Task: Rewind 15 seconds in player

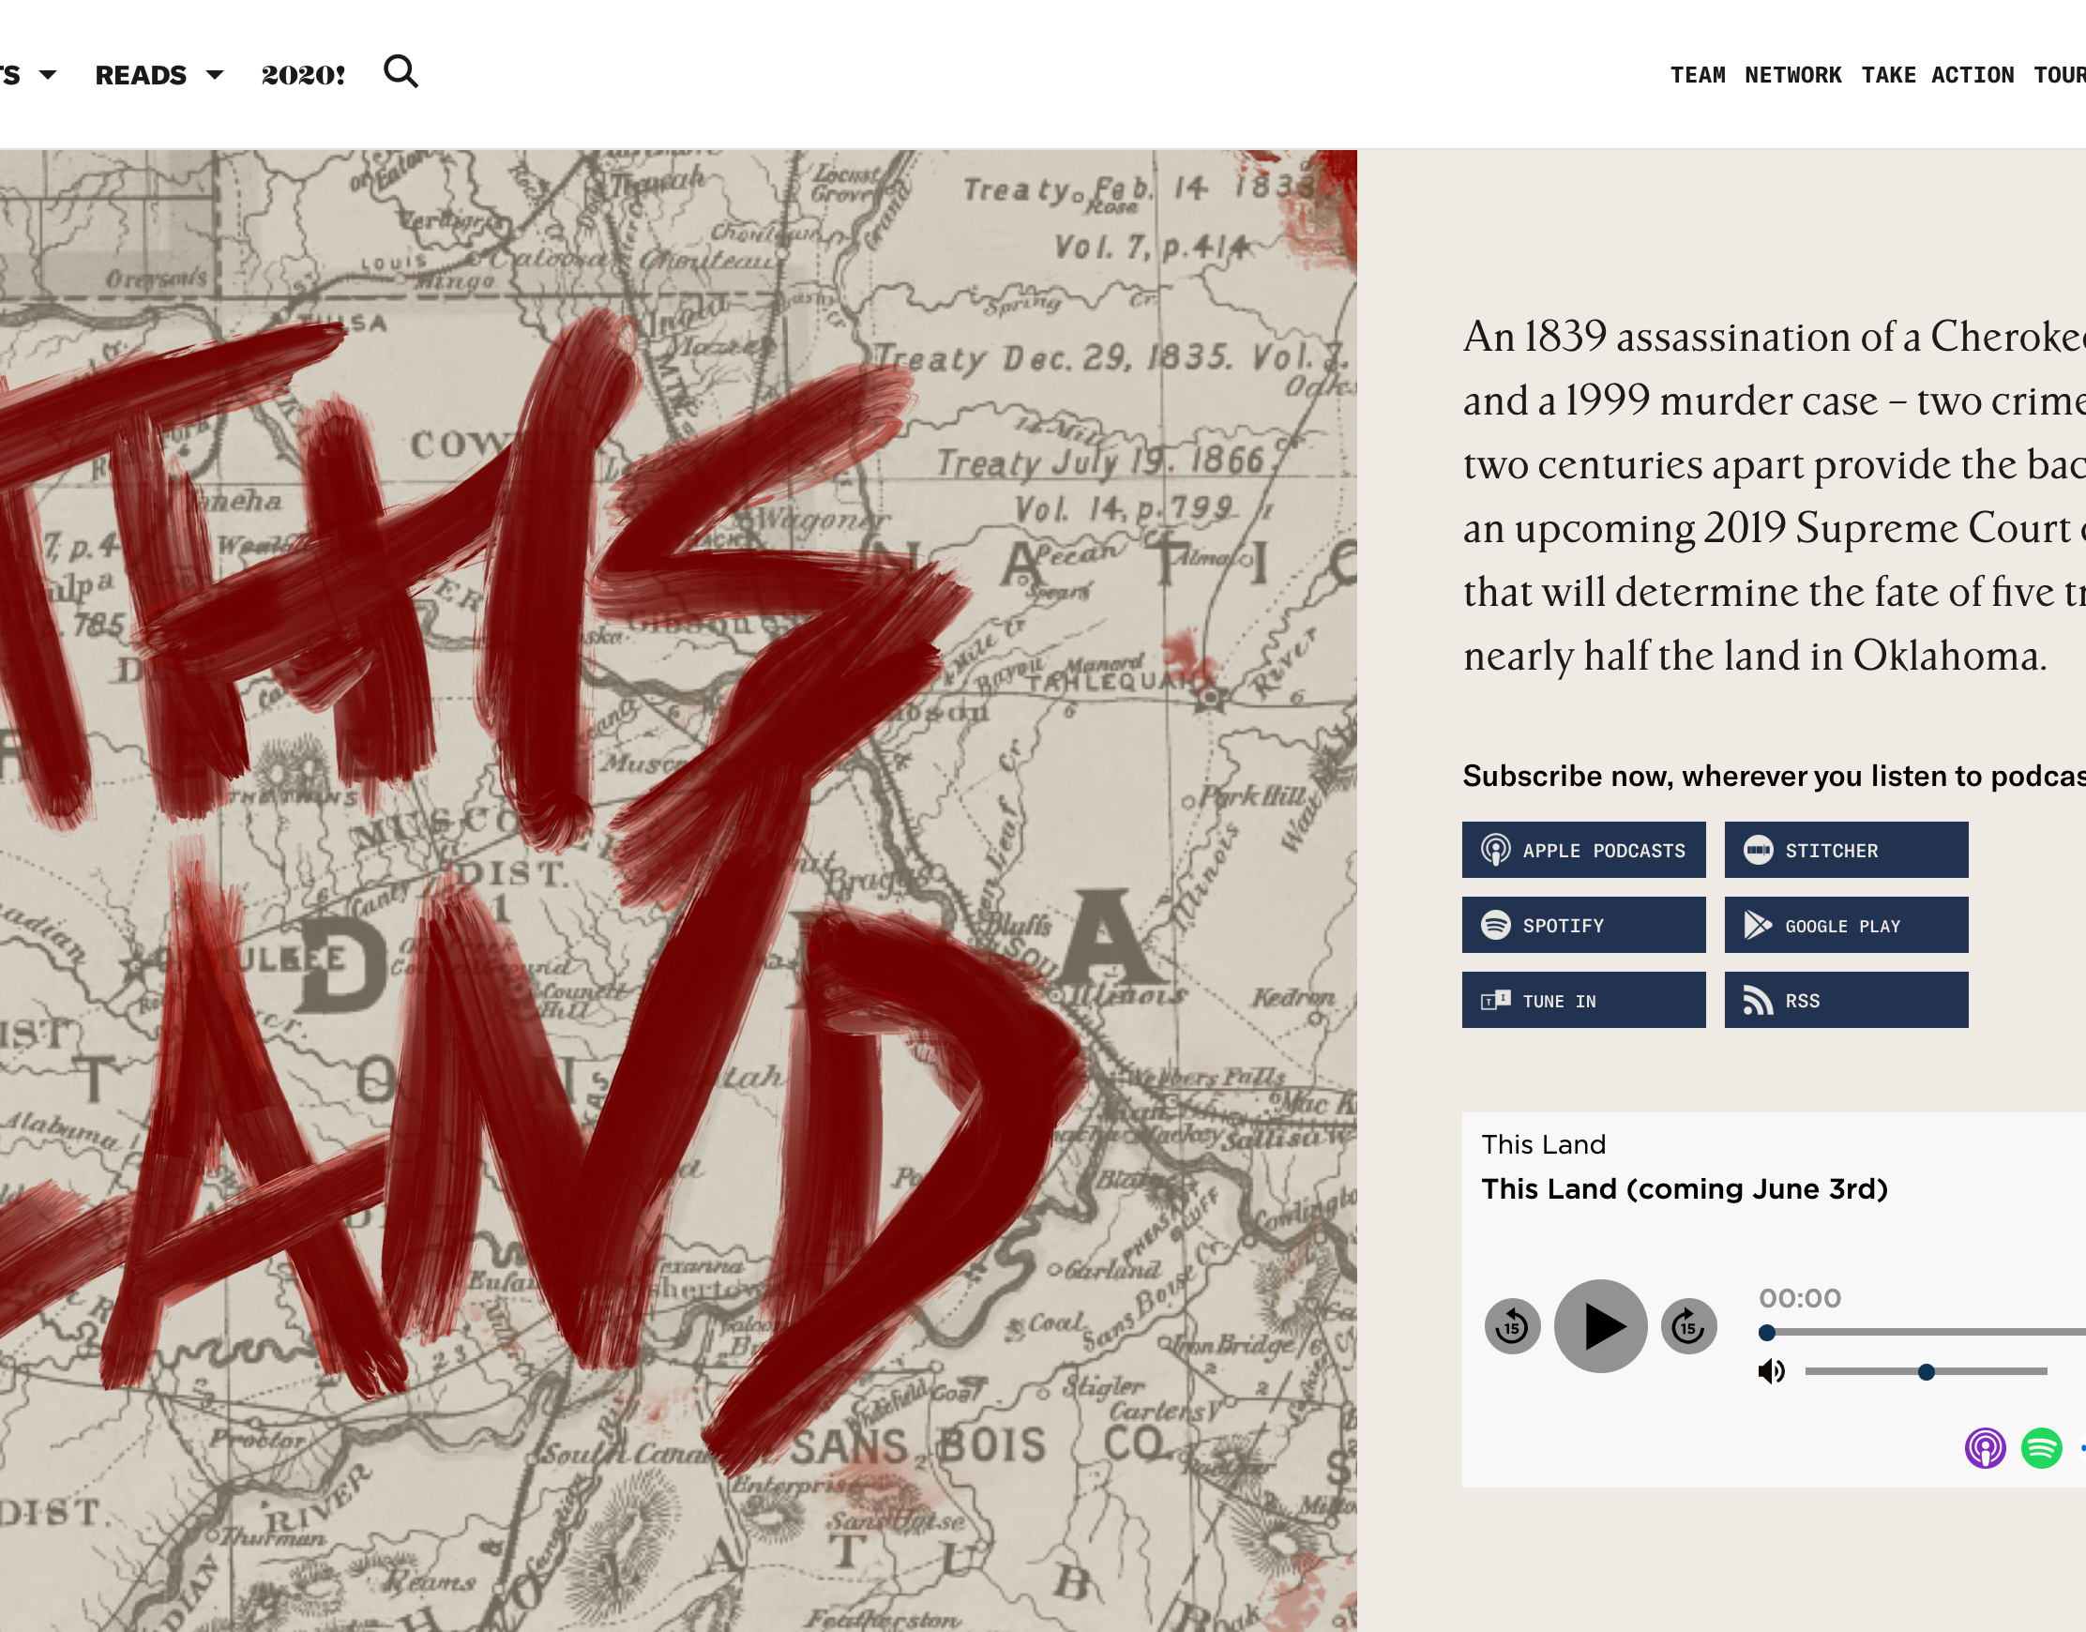Action: 1512,1325
